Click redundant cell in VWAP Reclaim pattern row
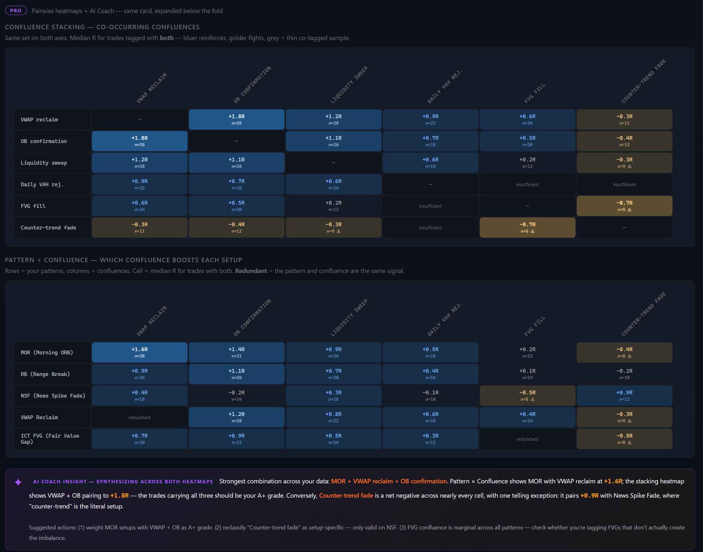Screen dimensions: 703x552 (140, 418)
